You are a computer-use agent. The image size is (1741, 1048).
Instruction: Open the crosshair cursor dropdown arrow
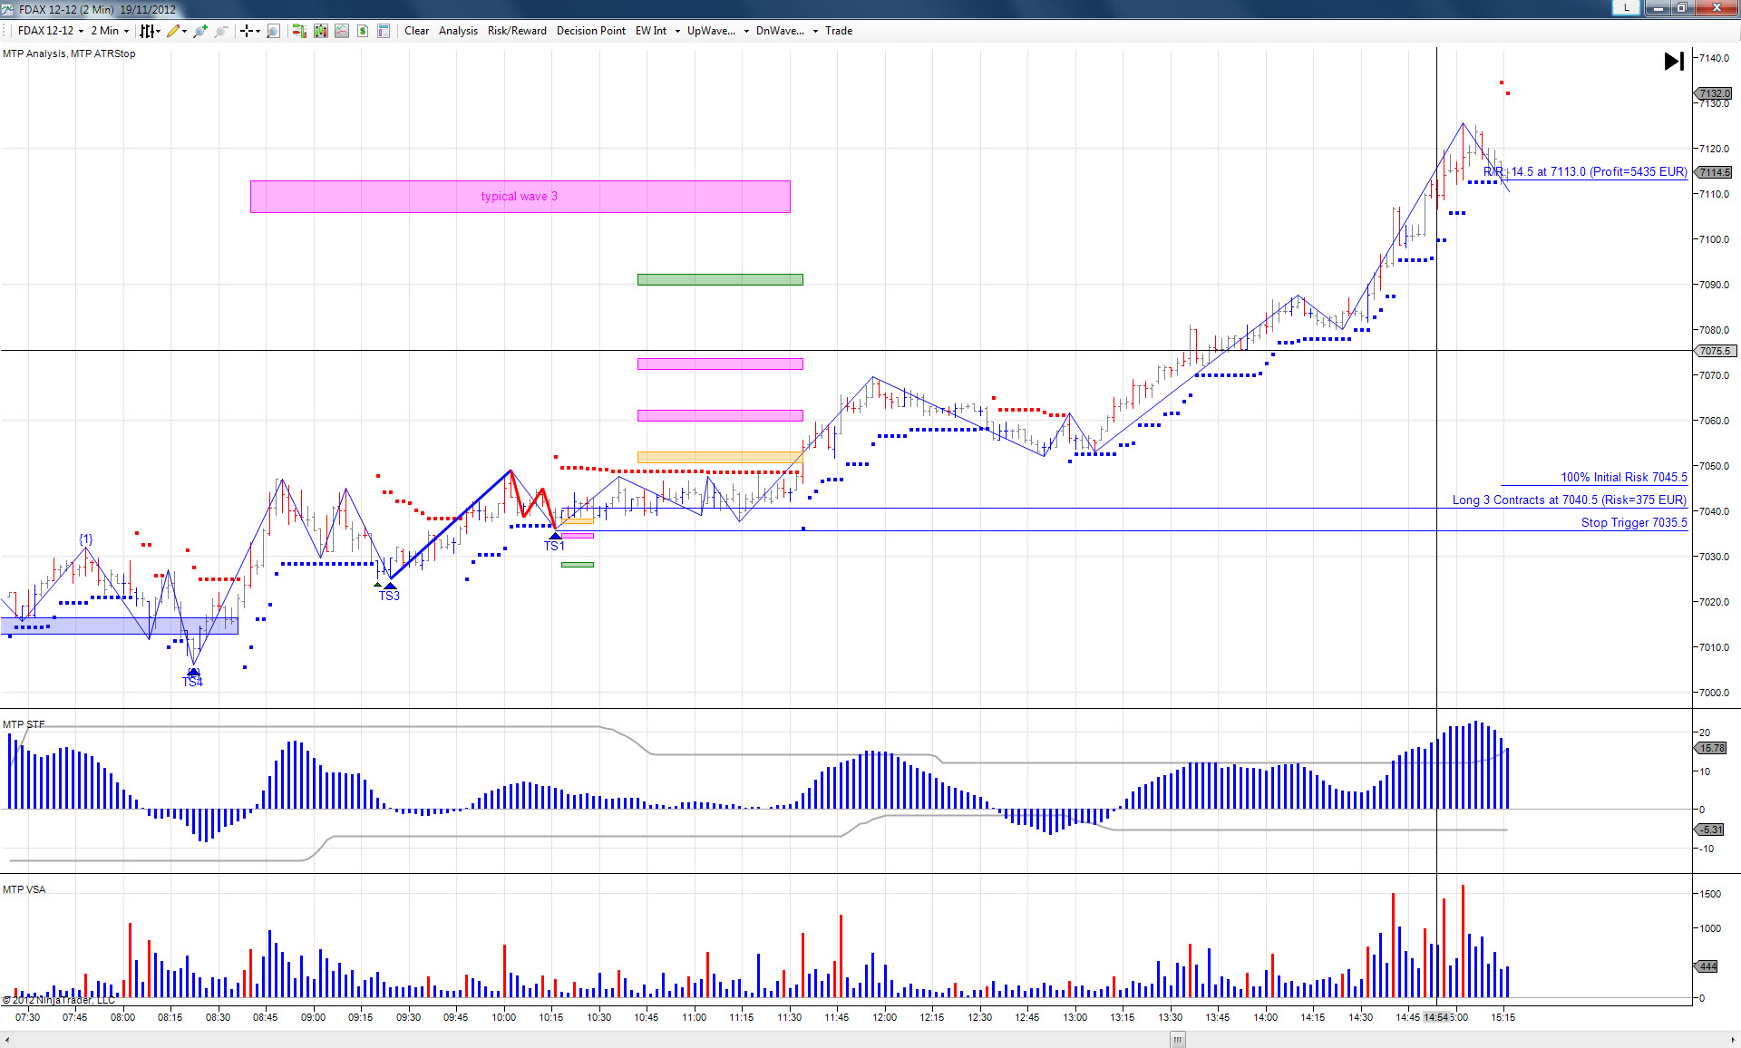pyautogui.click(x=258, y=31)
